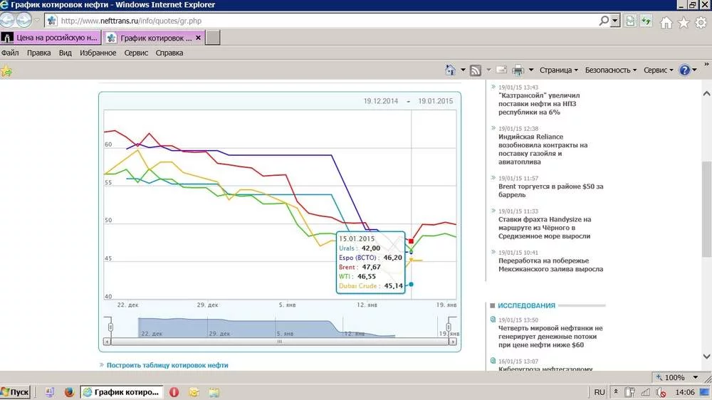Viewport: 712px width, 400px height.
Task: Click the RU language indicator in the tray
Action: point(600,392)
